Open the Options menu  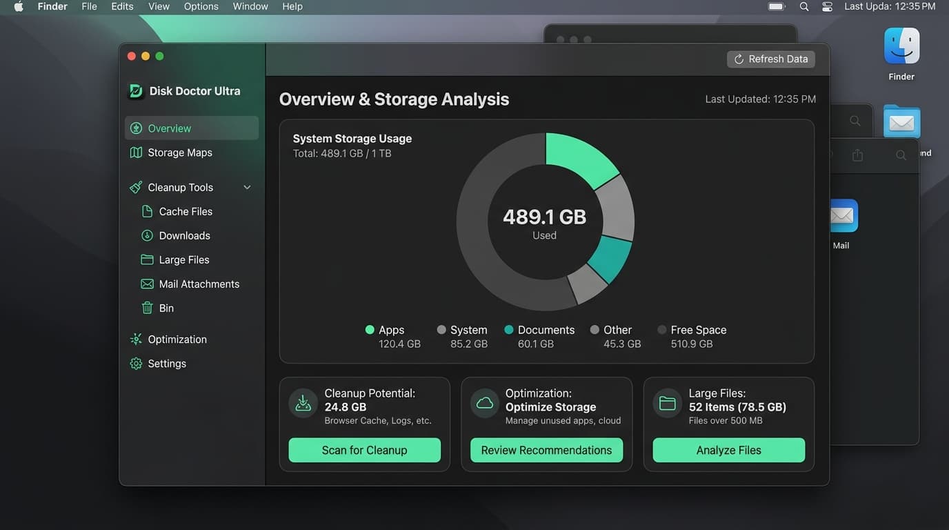(x=201, y=6)
